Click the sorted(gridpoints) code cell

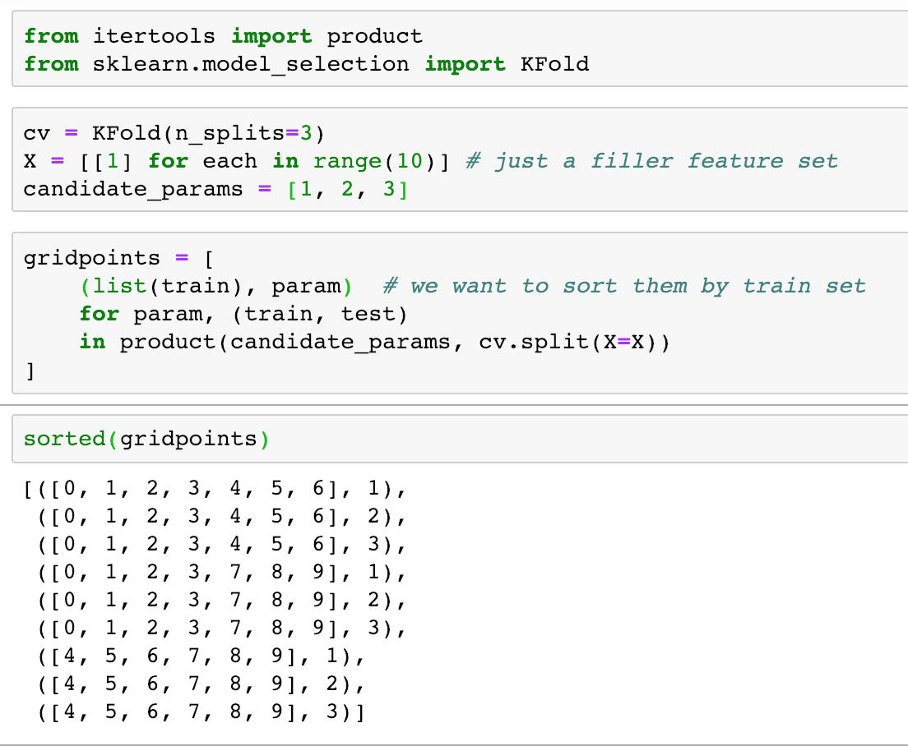(x=576, y=439)
